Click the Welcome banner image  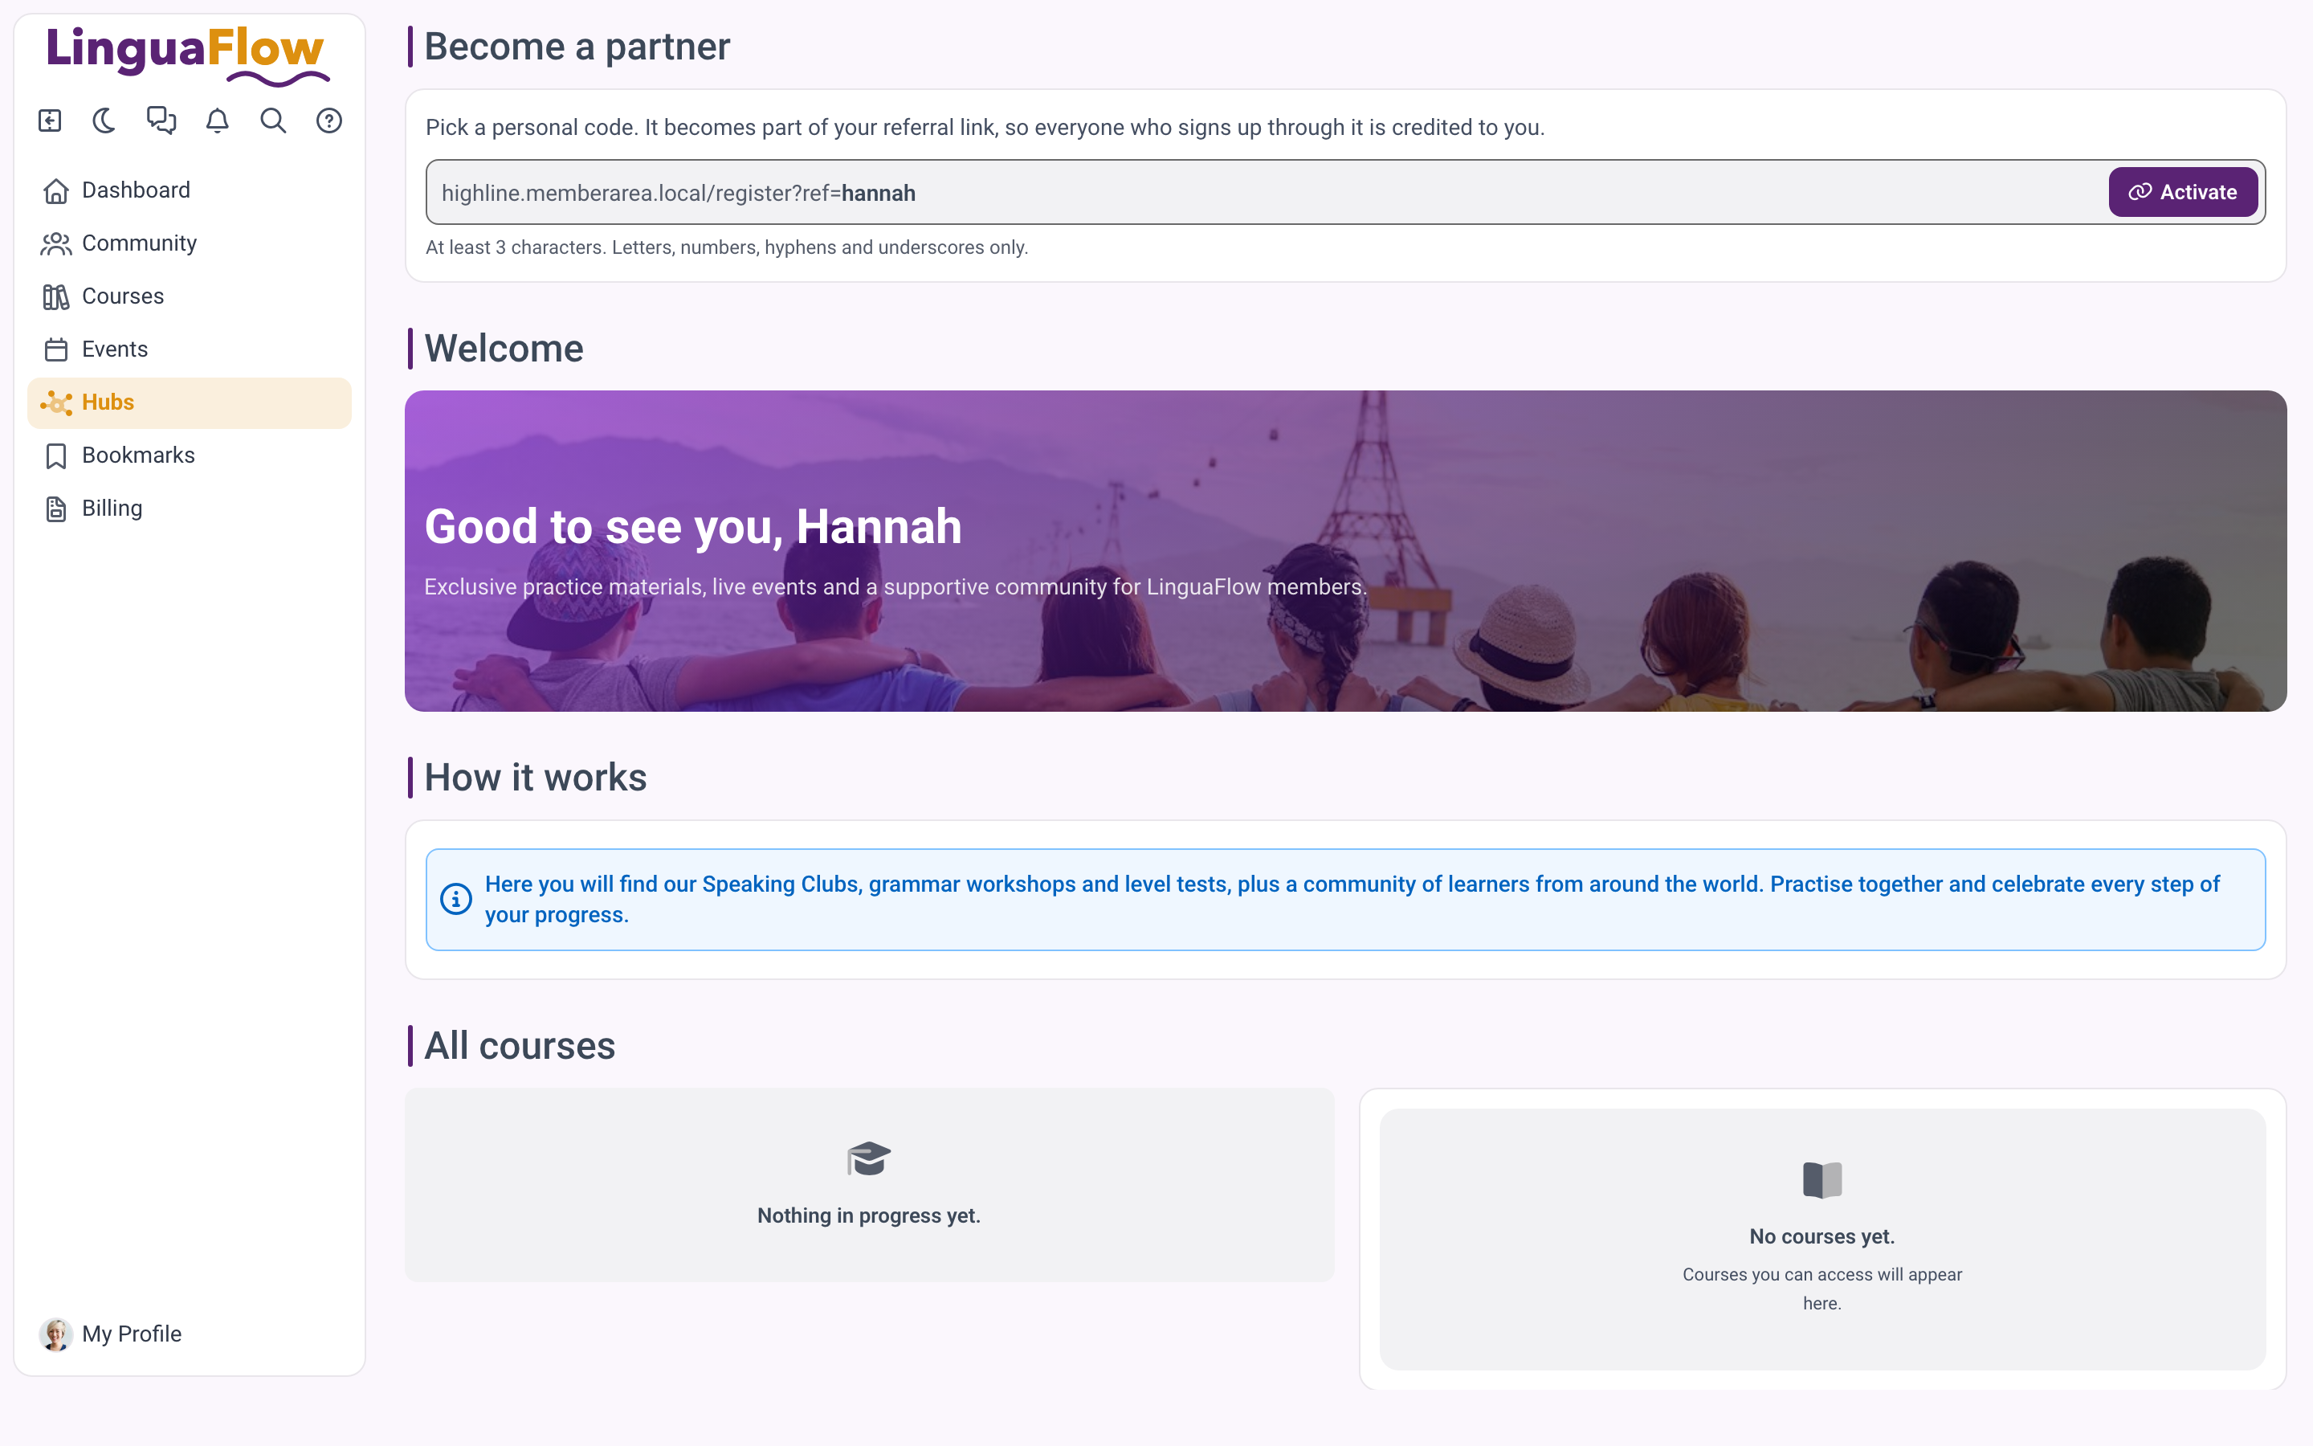1344,551
